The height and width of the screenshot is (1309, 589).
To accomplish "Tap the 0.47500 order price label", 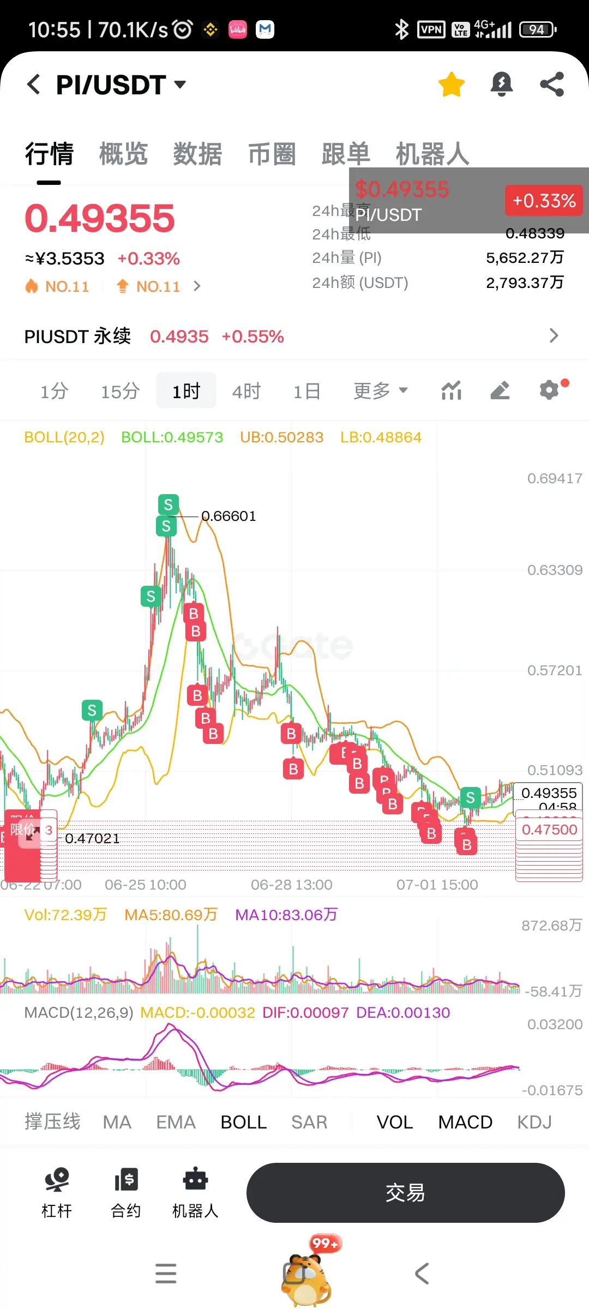I will coord(549,830).
